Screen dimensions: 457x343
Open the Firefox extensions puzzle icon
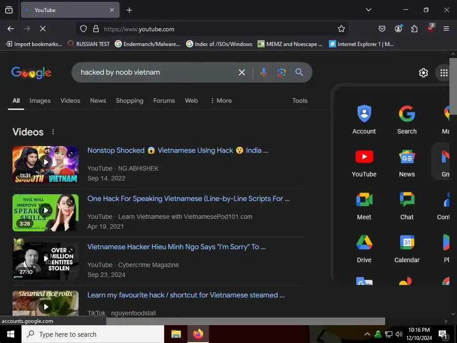point(414,29)
